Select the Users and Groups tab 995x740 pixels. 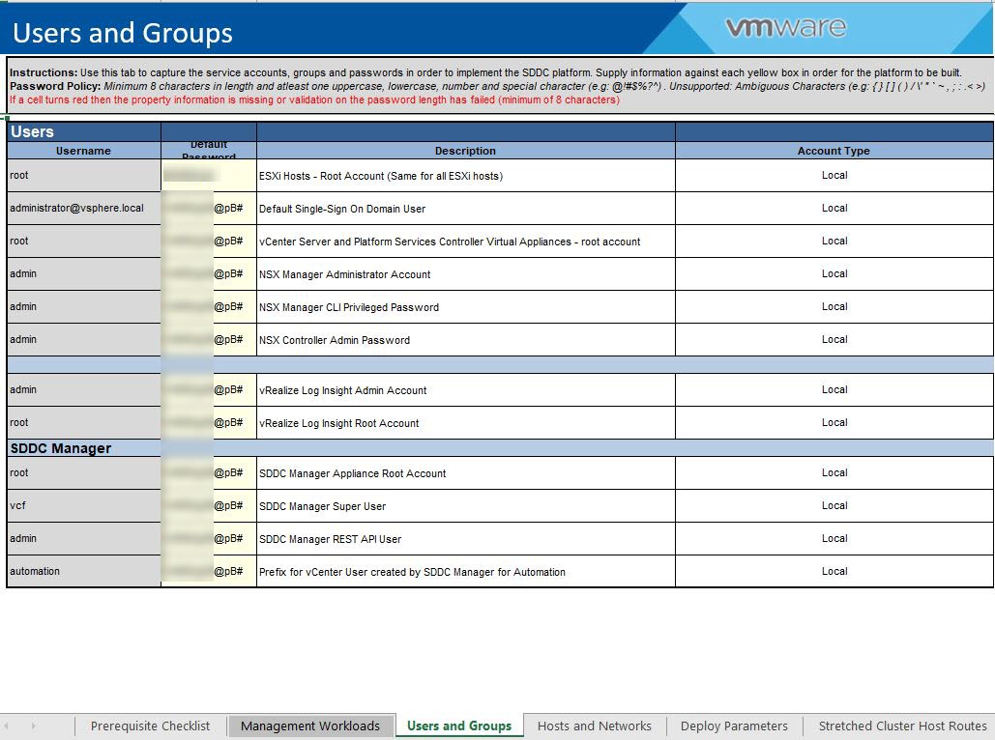click(x=458, y=726)
